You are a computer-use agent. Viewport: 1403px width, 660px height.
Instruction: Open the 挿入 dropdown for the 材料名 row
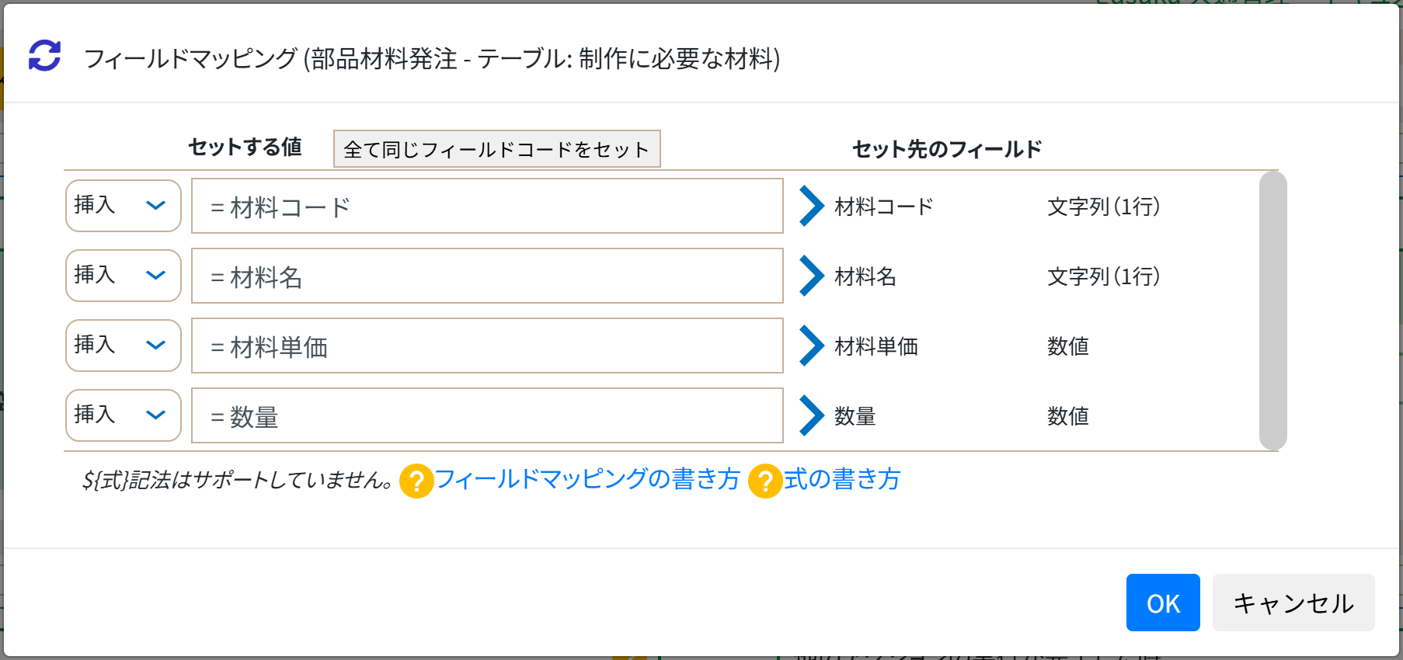(124, 276)
